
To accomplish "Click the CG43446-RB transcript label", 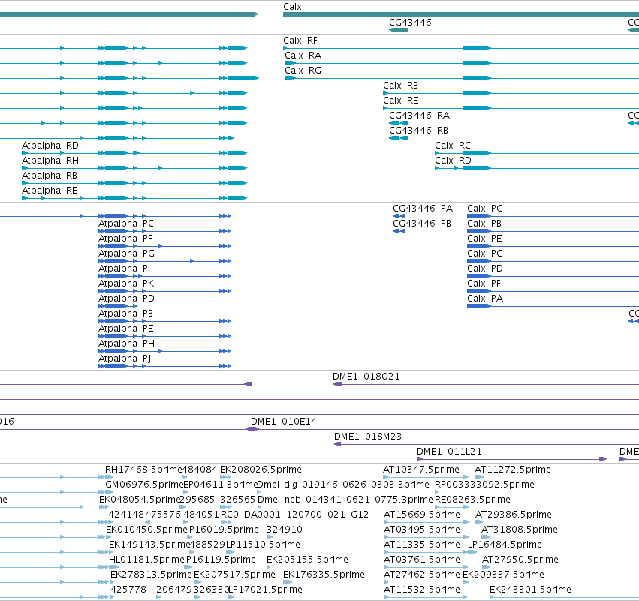I will (418, 131).
